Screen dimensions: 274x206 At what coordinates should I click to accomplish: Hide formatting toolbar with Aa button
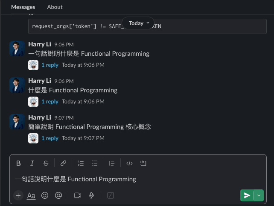tap(31, 195)
